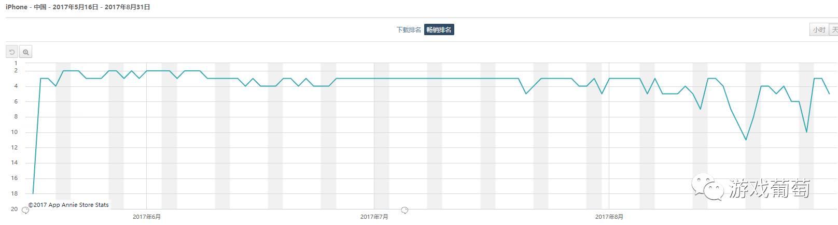Click the late-August dip at rank 10
838x225 pixels.
tap(806, 132)
